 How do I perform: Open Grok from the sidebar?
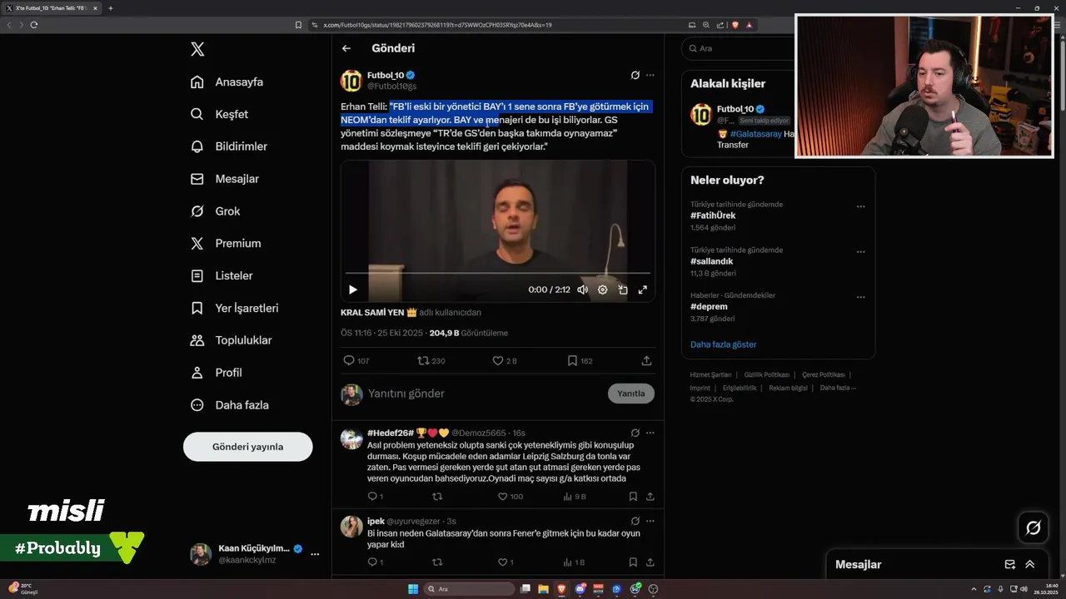click(215, 211)
